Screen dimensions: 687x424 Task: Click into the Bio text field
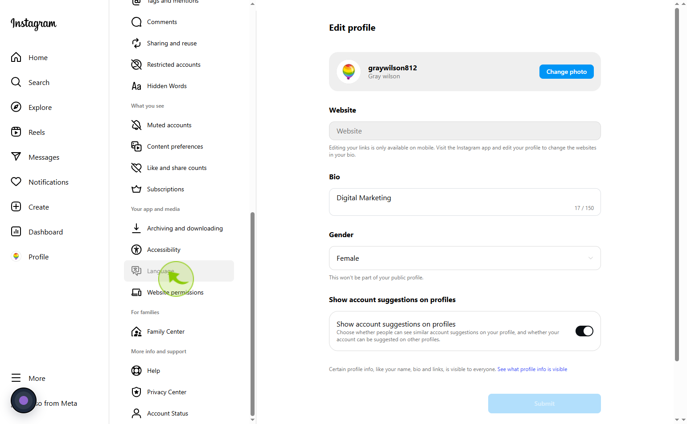pyautogui.click(x=465, y=202)
